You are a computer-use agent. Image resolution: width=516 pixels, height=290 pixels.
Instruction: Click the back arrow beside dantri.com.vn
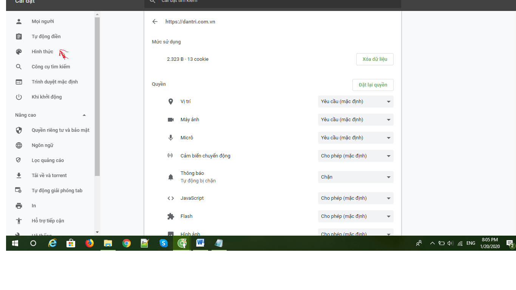pyautogui.click(x=155, y=22)
